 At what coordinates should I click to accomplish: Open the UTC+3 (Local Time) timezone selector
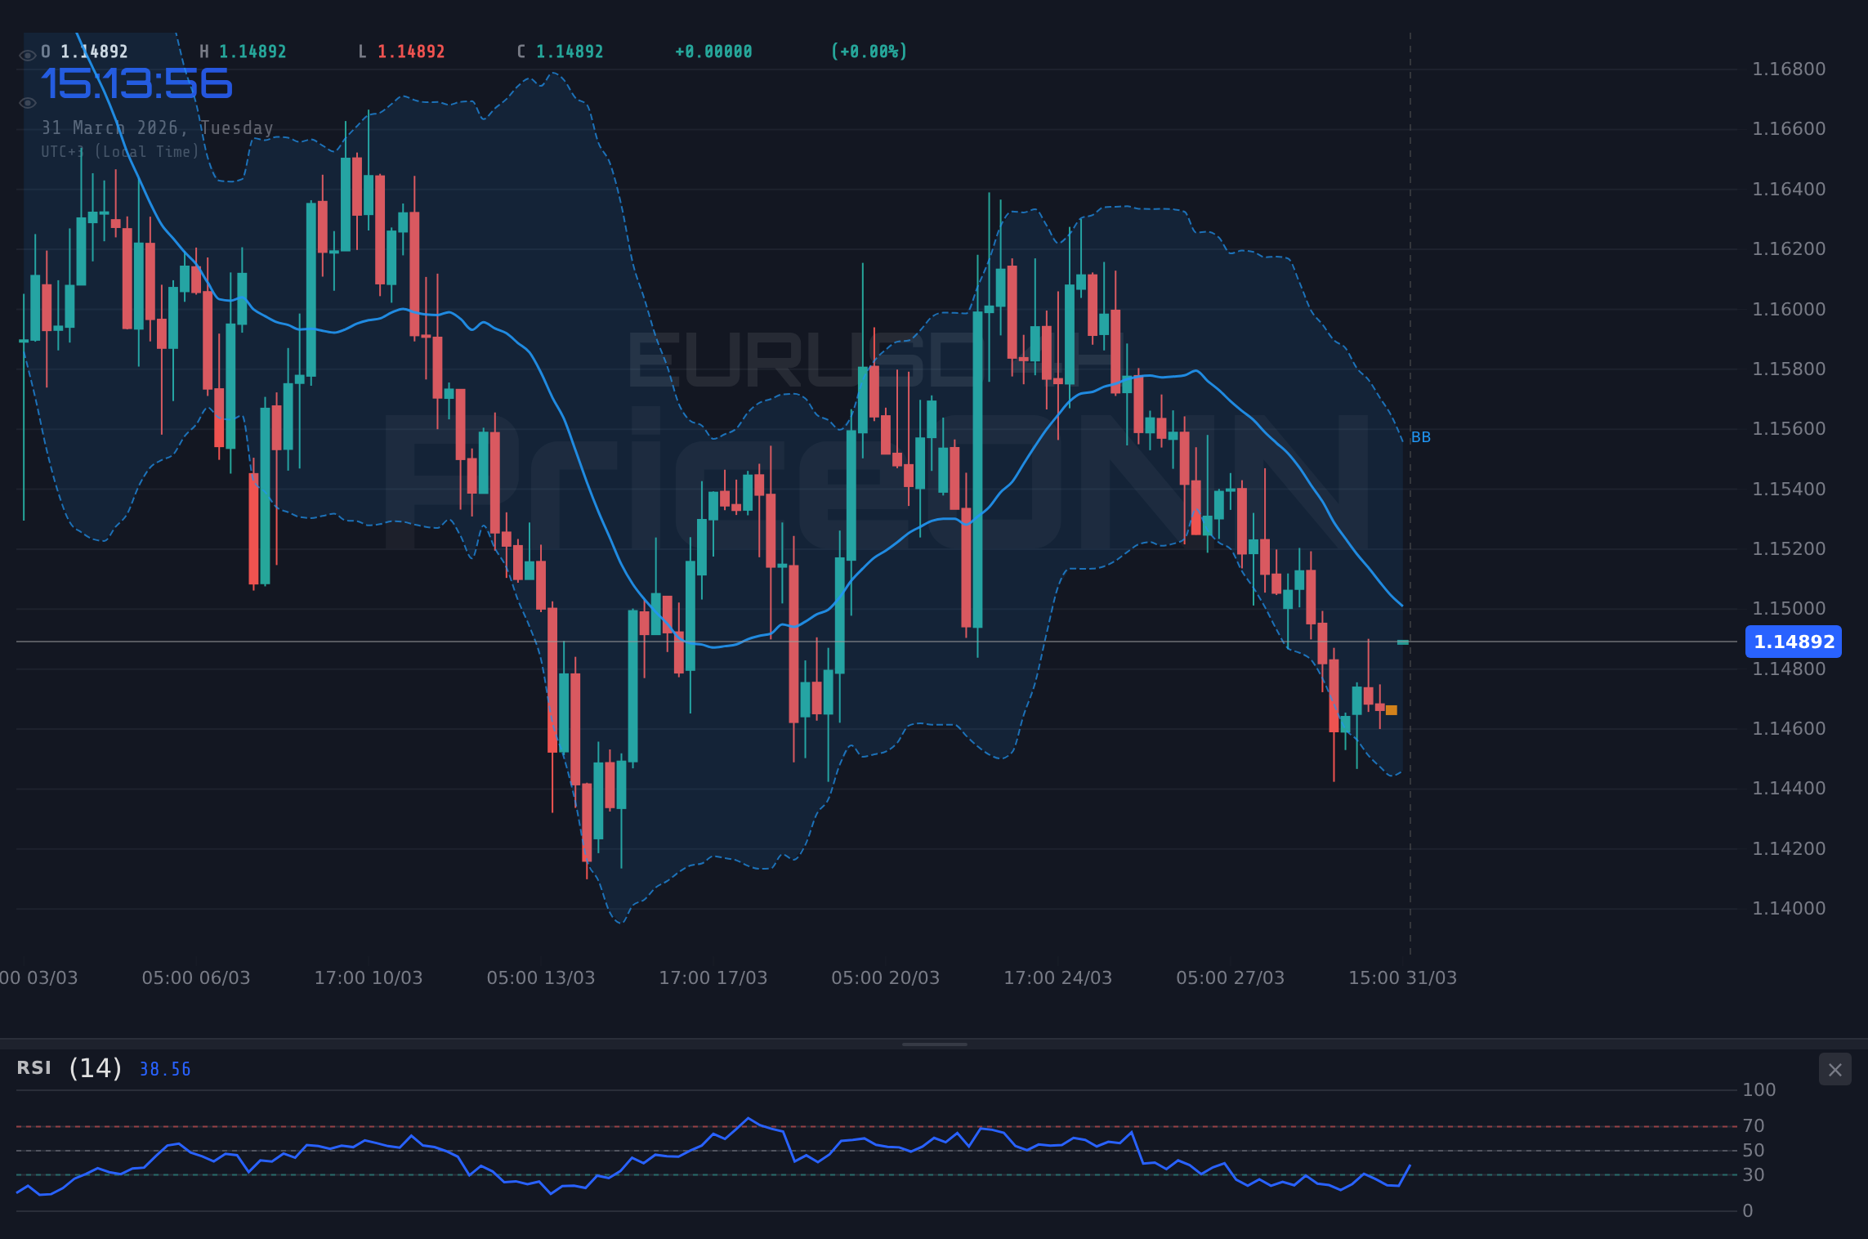pyautogui.click(x=119, y=152)
